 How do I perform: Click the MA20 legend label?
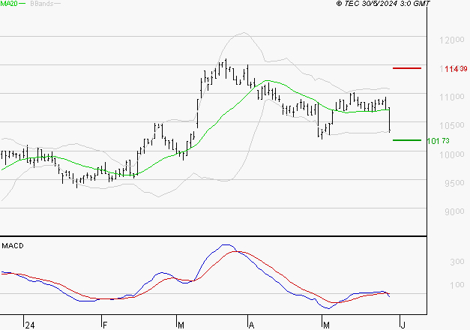(x=9, y=4)
